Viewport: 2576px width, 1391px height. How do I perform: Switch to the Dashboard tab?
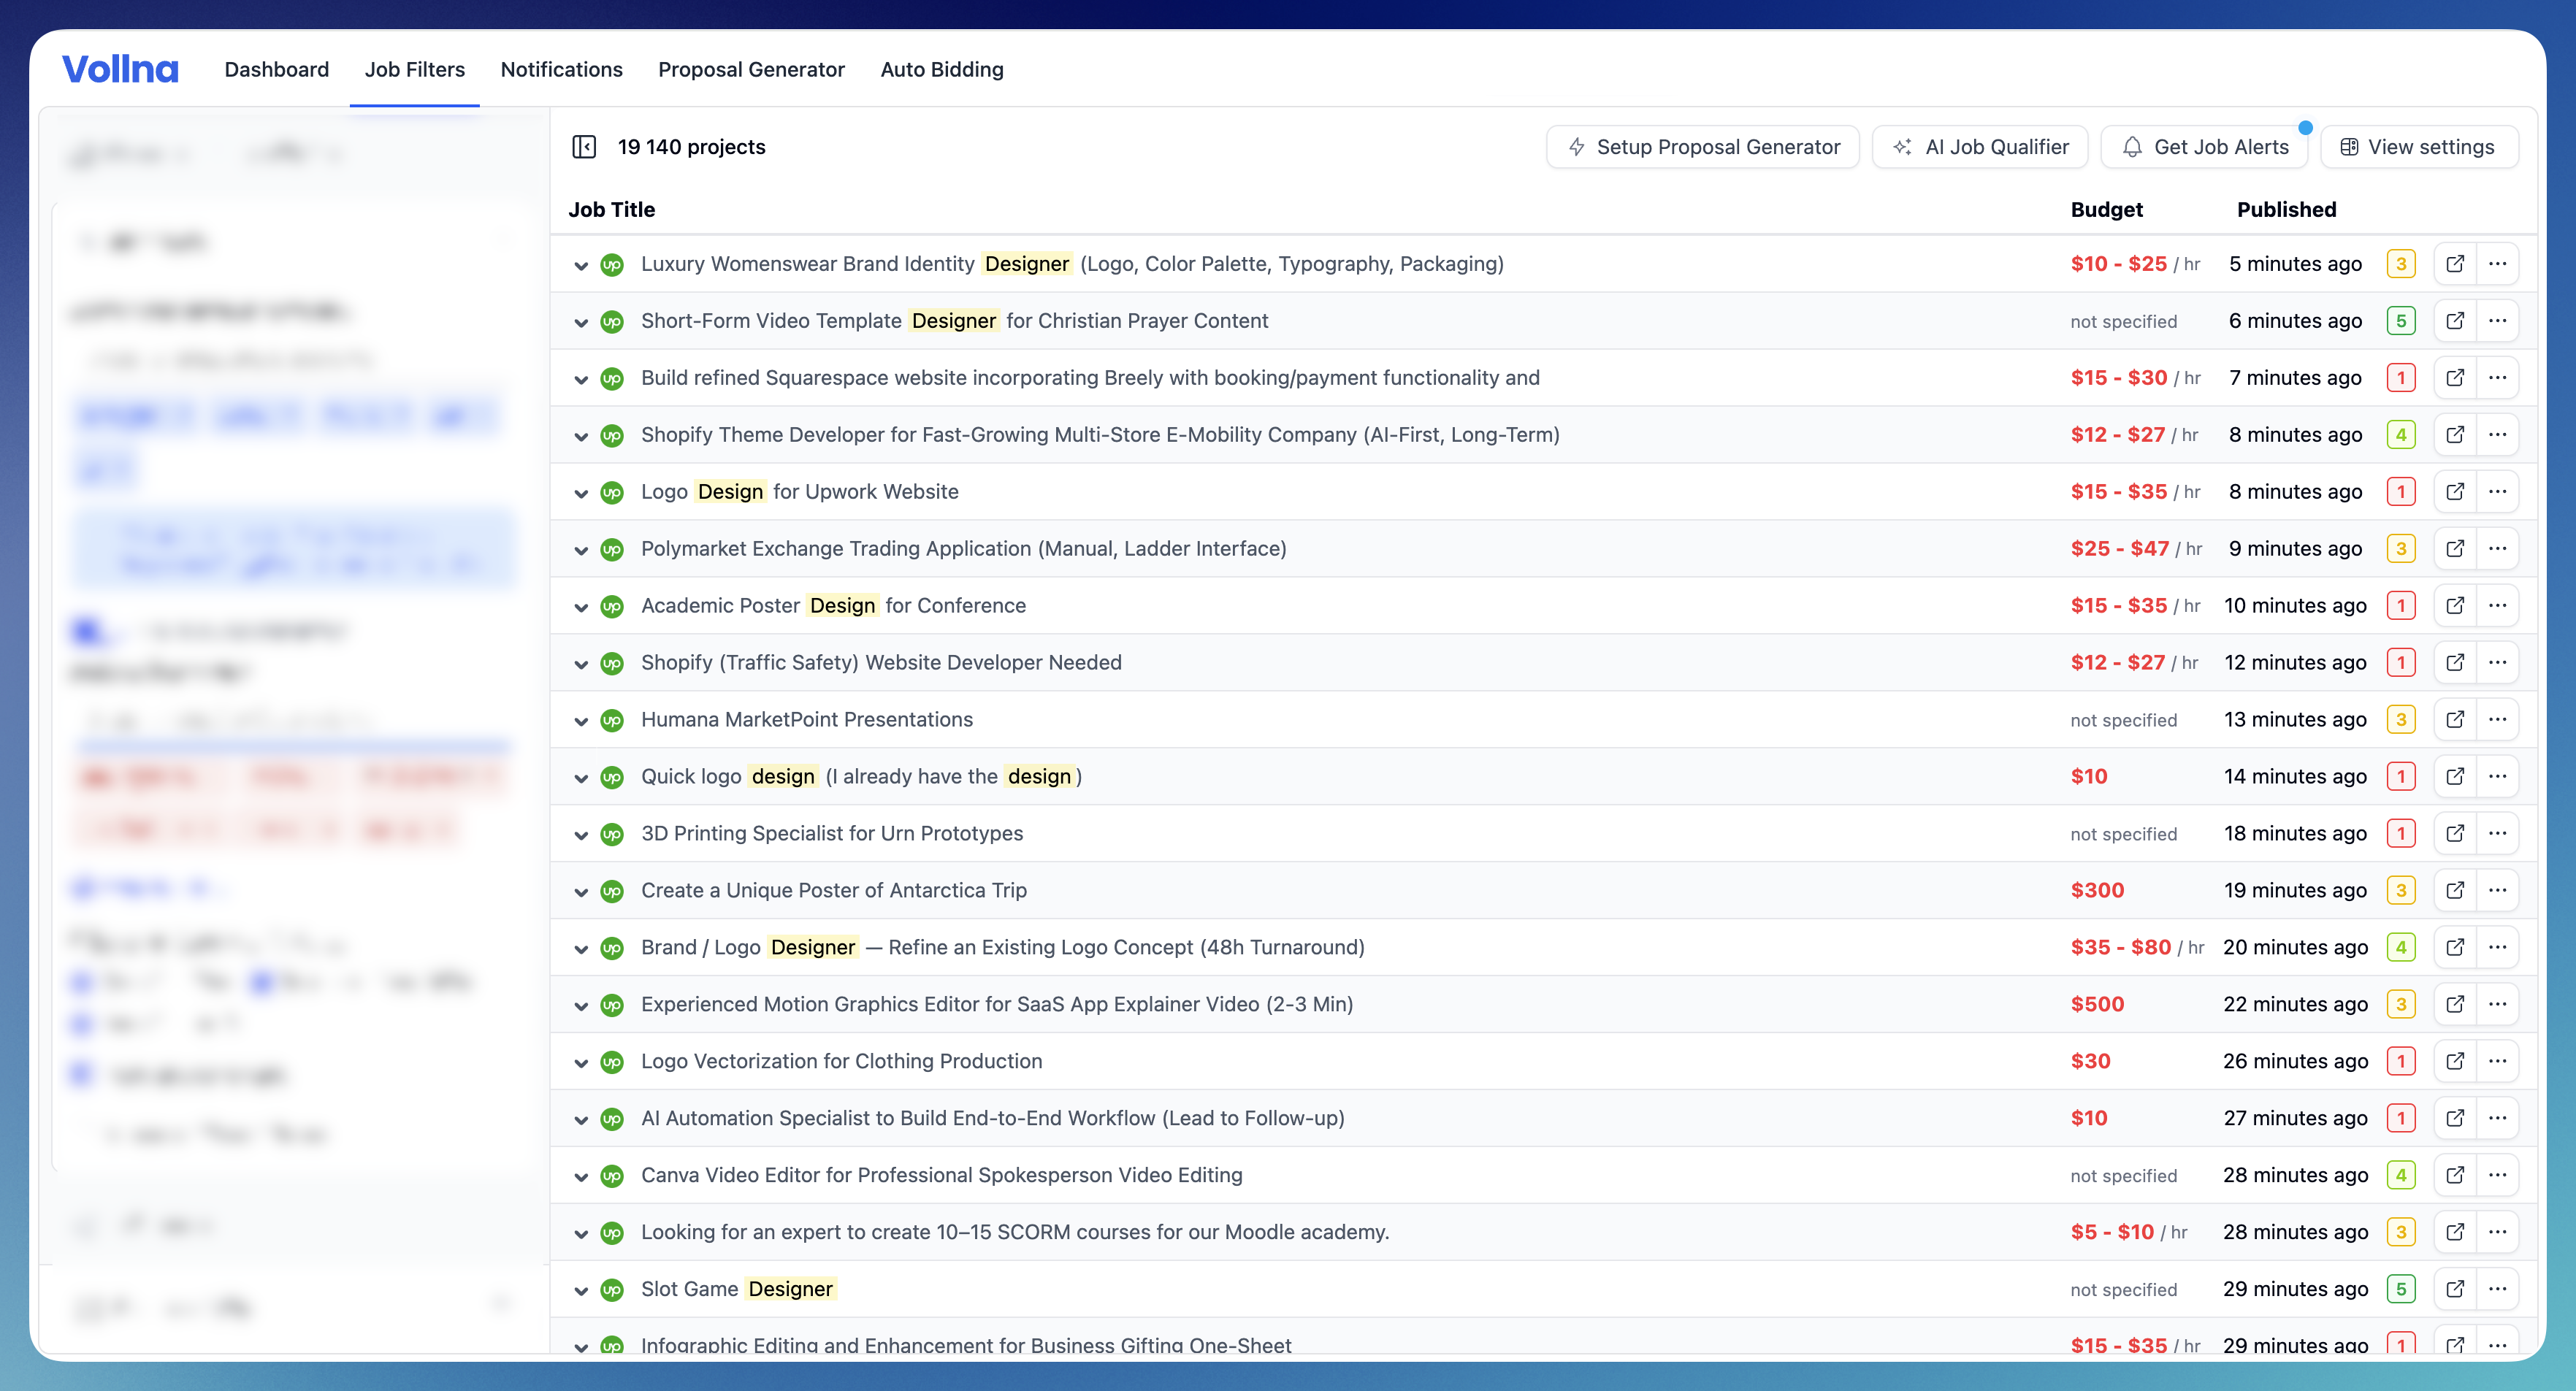(x=276, y=69)
